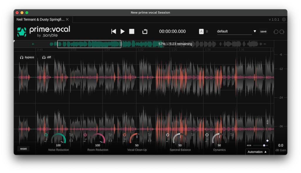Solo Room Reduction with headphone icon
This screenshot has width=301, height=173.
point(111,140)
